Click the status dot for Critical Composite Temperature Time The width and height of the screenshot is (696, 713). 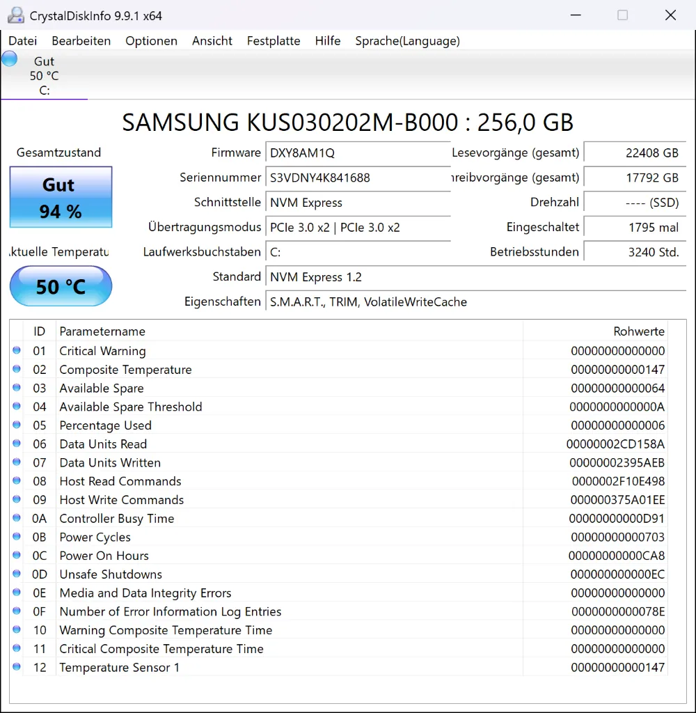click(x=17, y=648)
